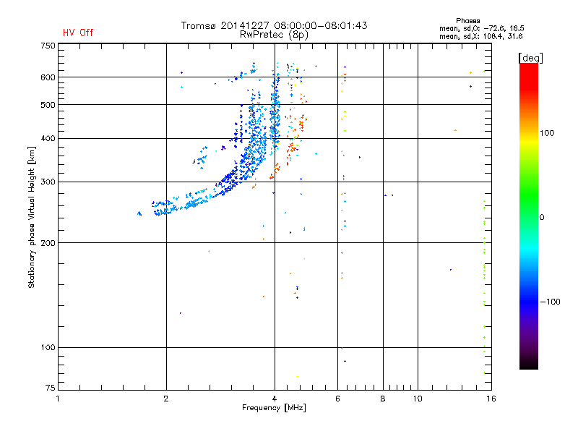Click the x-axis tick label 4
Viewport: 578px width, 434px height.
coord(275,399)
